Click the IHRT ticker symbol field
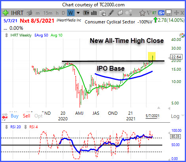The image size is (186, 162). point(17,13)
